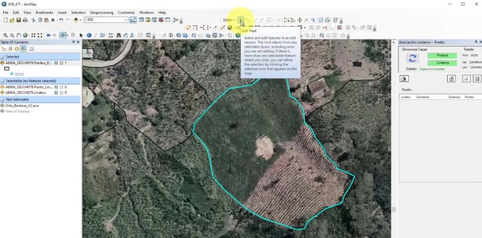The height and width of the screenshot is (238, 482).
Task: Open the Bookmarks menu
Action: coord(44,13)
